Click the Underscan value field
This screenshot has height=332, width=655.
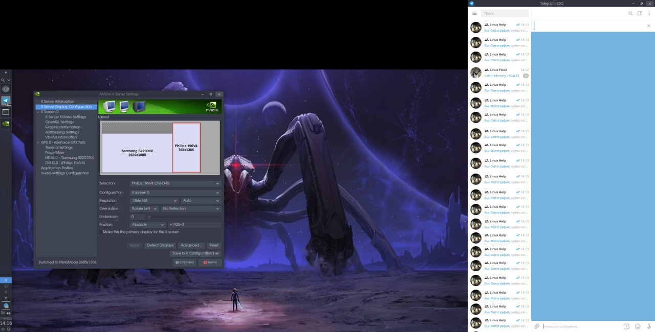[x=137, y=217]
